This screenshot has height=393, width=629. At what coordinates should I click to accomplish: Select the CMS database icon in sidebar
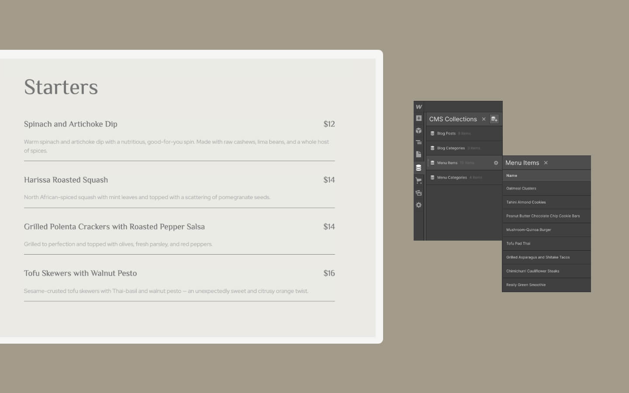tap(418, 168)
